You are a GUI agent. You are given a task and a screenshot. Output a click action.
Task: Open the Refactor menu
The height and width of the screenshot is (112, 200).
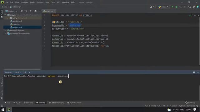click(40, 2)
